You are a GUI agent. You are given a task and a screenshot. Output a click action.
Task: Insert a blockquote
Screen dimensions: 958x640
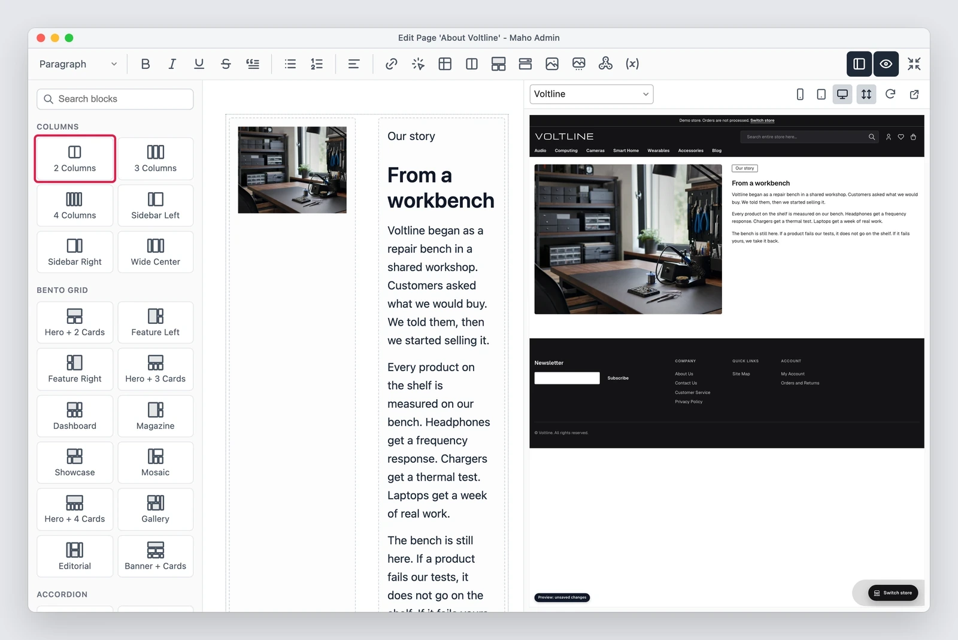[x=253, y=64]
